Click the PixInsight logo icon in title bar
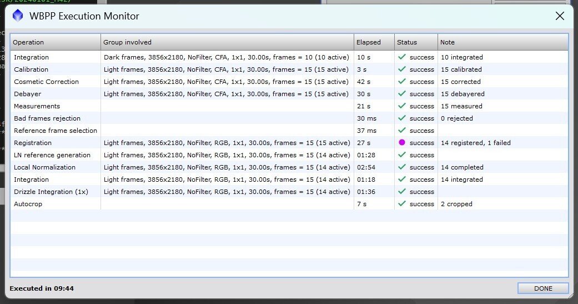This screenshot has width=578, height=304. [x=18, y=16]
